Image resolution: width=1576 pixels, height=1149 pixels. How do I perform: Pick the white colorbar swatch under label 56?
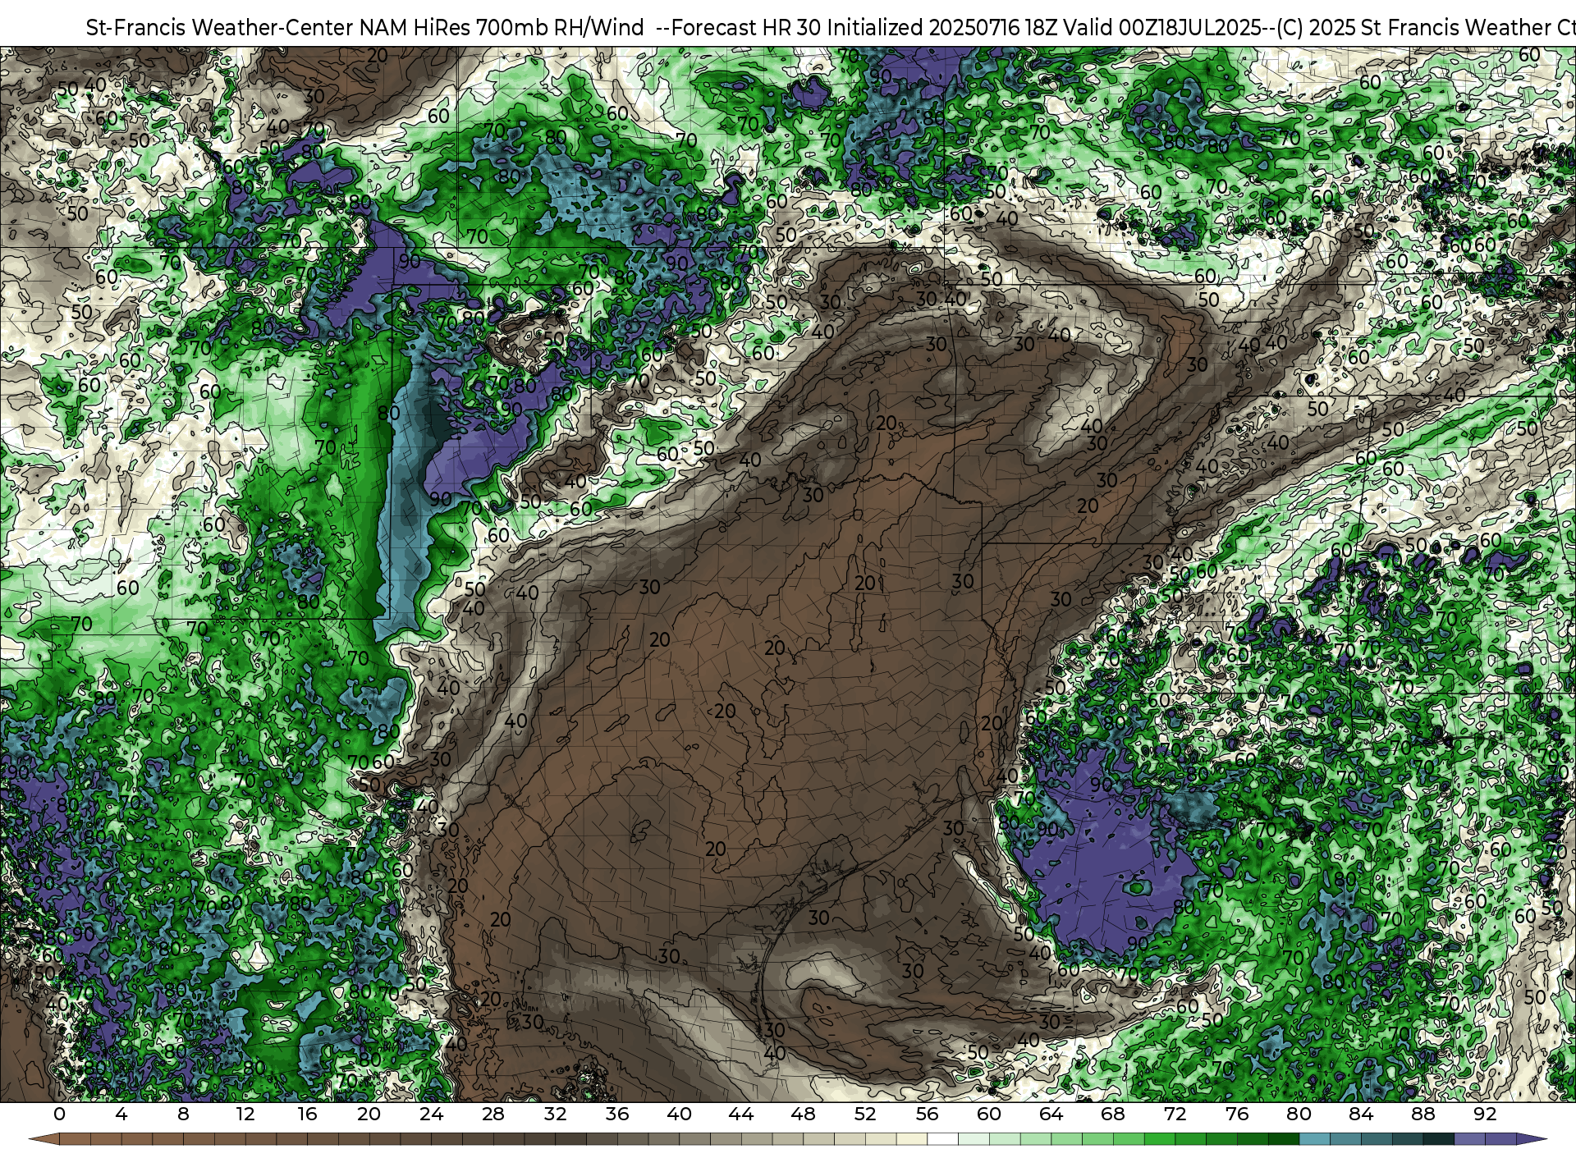pos(943,1139)
